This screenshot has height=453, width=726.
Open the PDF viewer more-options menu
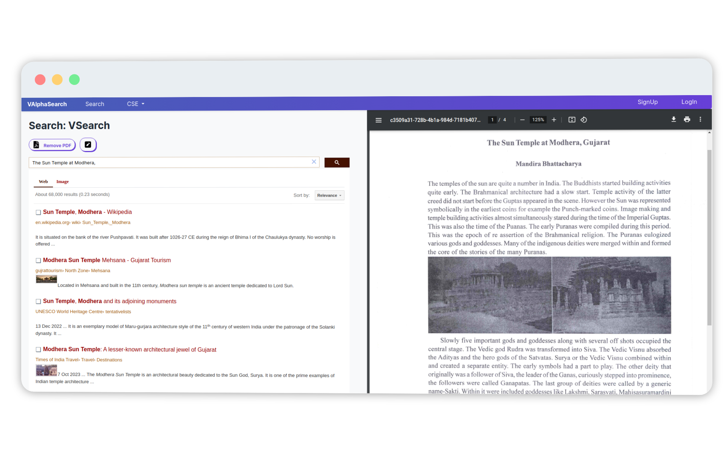tap(700, 119)
